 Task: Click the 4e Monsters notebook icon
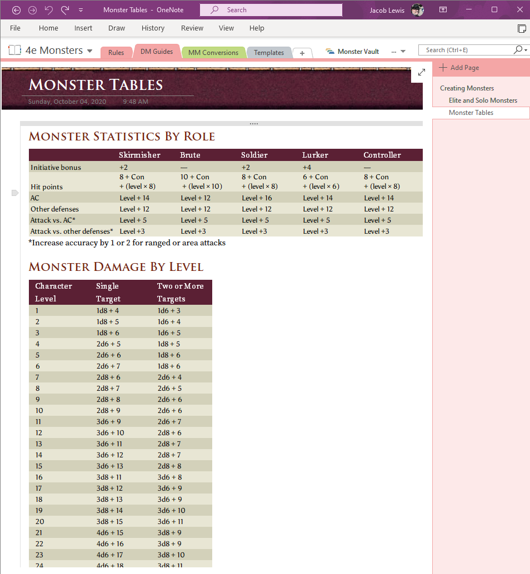tap(15, 50)
